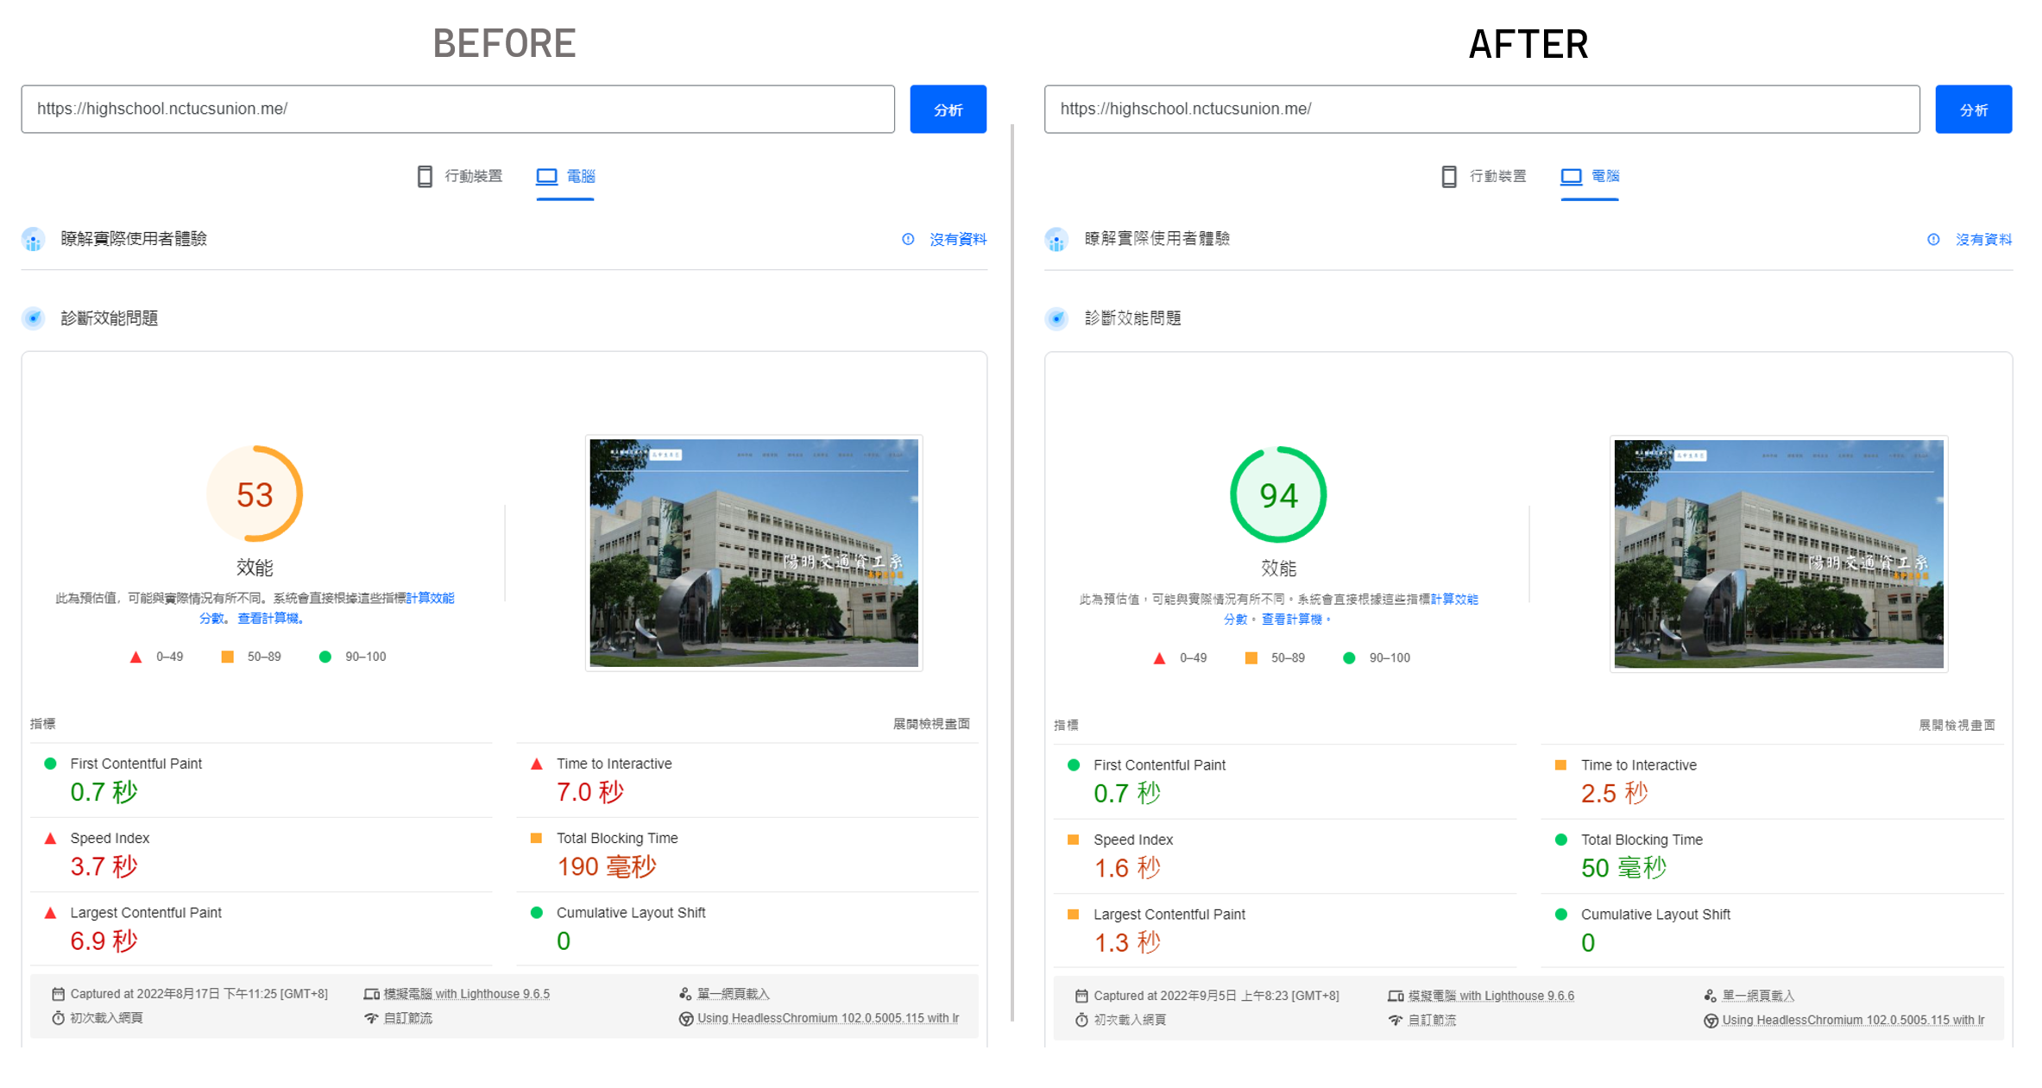Click the orange 53 performance score gauge
This screenshot has width=2042, height=1088.
254,494
